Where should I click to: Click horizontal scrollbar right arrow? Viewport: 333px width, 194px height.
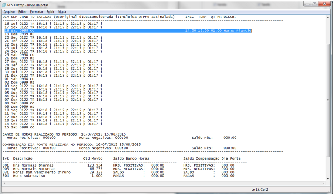323,183
